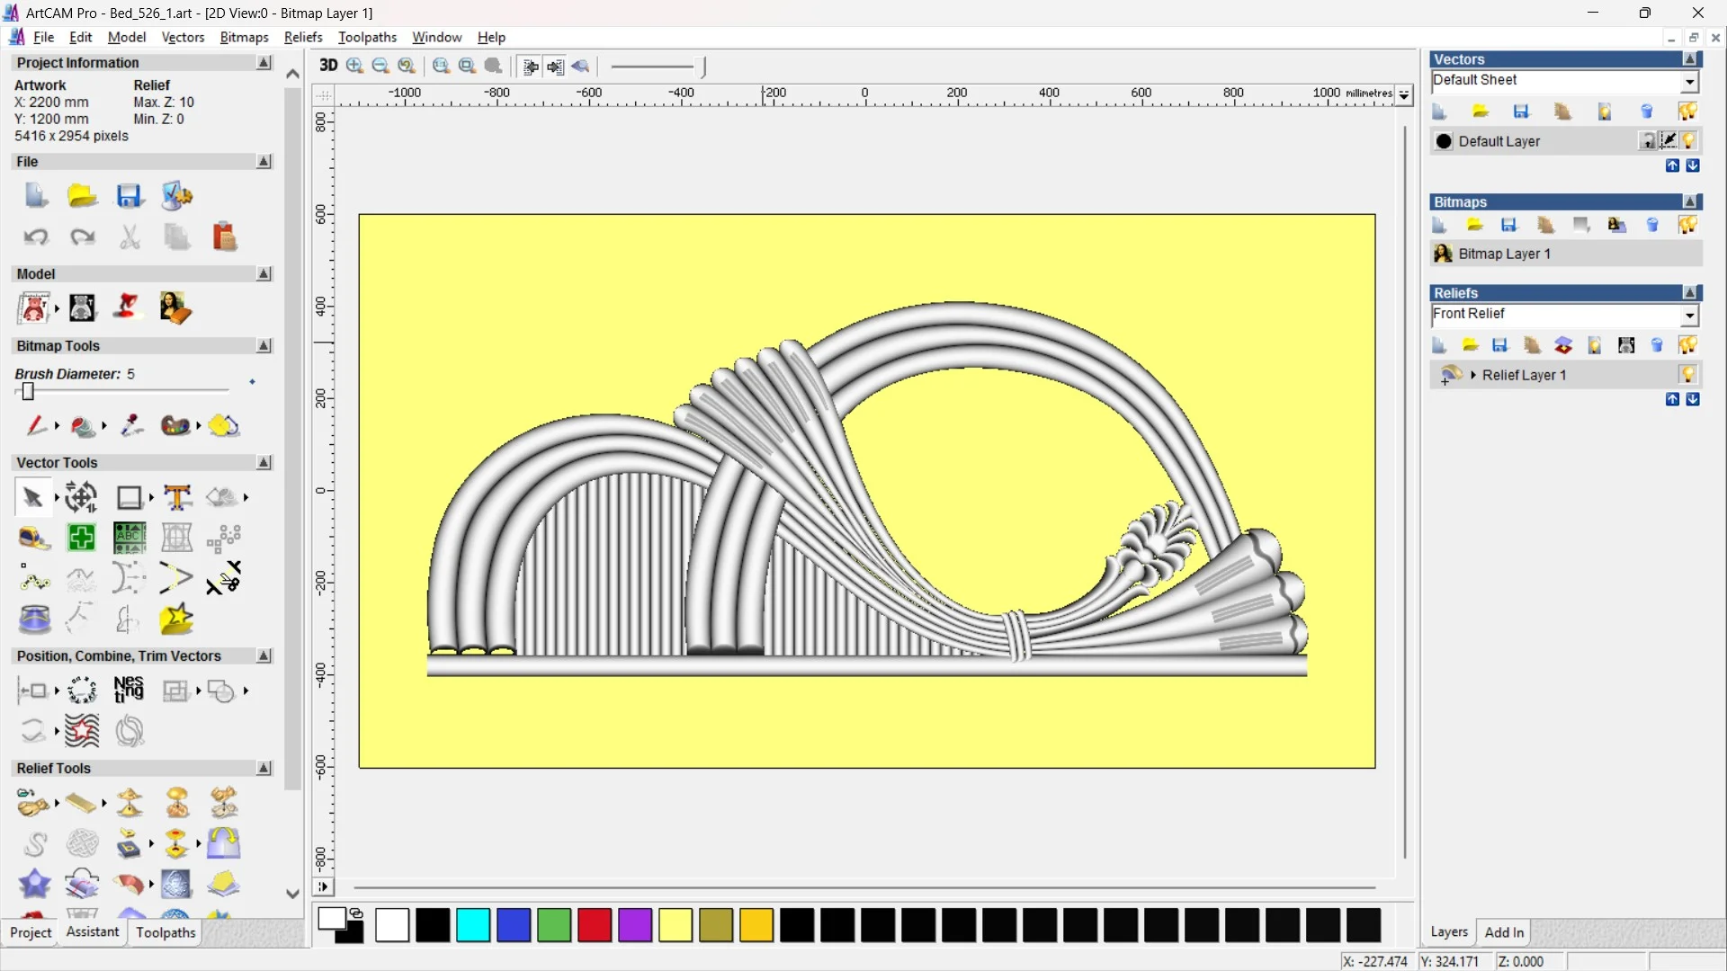Switch to the Toolpaths tab
Viewport: 1727px width, 971px height.
coord(166,932)
